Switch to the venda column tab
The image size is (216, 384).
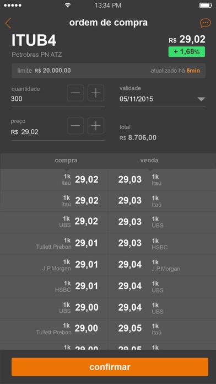[x=149, y=161]
